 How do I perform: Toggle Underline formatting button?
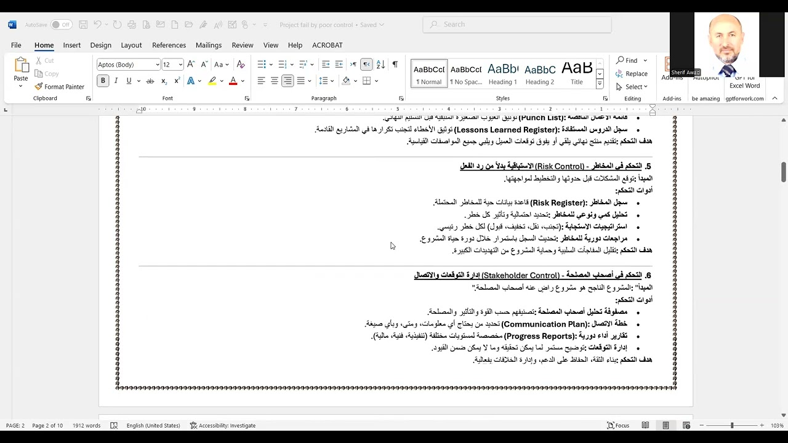(129, 81)
